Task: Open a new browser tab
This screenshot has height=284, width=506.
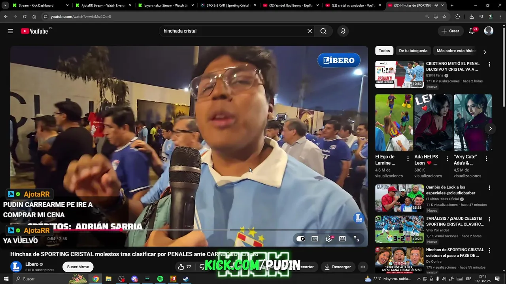Action: coord(452,6)
